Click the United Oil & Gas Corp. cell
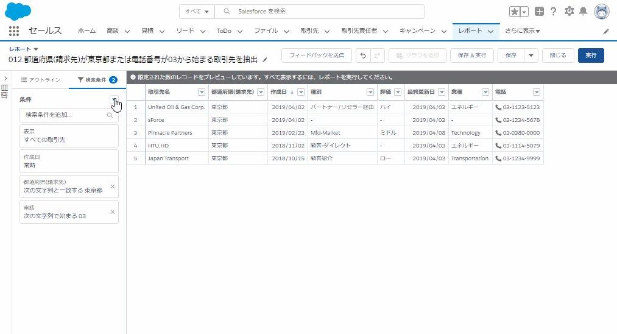The width and height of the screenshot is (617, 334). click(x=176, y=107)
